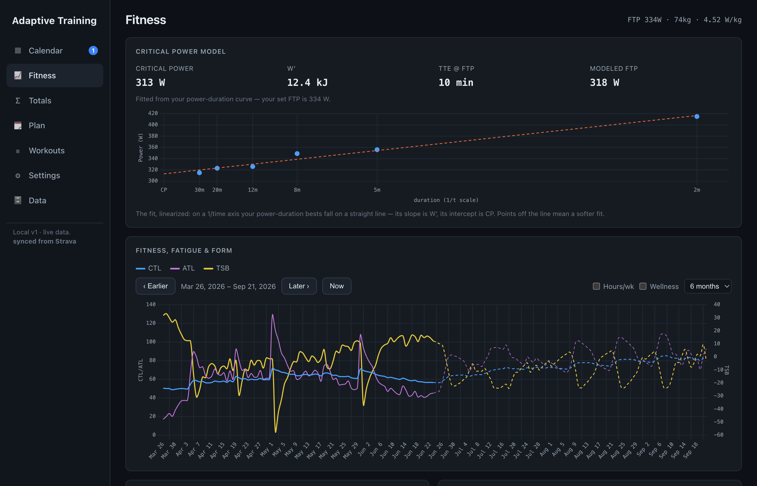Toggle the TSB legend swatch
The height and width of the screenshot is (486, 757).
click(x=208, y=269)
